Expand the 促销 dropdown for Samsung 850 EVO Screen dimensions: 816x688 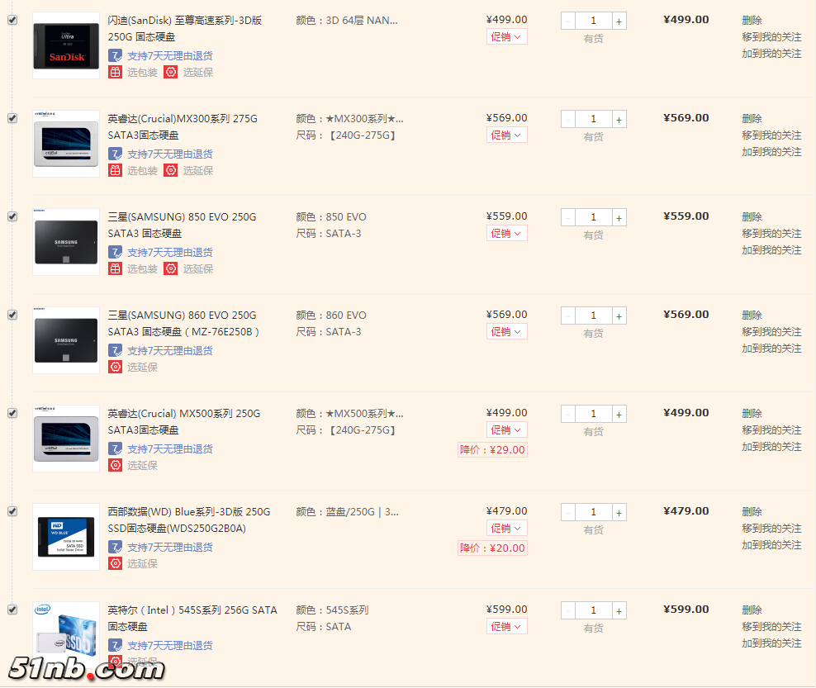(506, 234)
